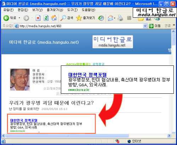
Task: Click the horizontal scrollbar right arrow
Action: tap(169, 135)
